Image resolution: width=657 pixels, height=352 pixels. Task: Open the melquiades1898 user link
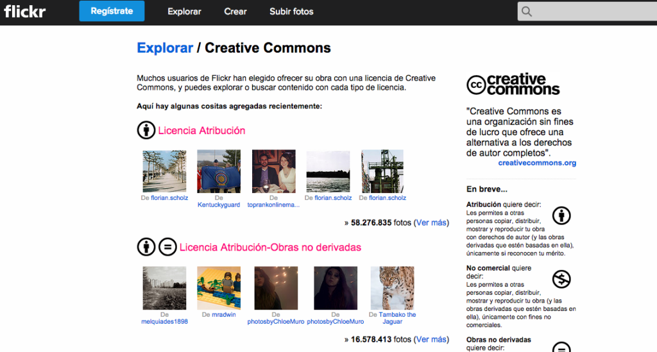click(x=164, y=321)
